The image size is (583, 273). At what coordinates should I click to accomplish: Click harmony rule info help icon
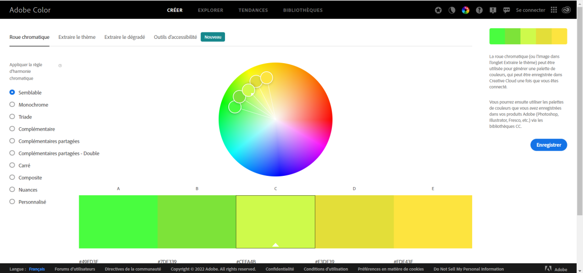tap(60, 66)
